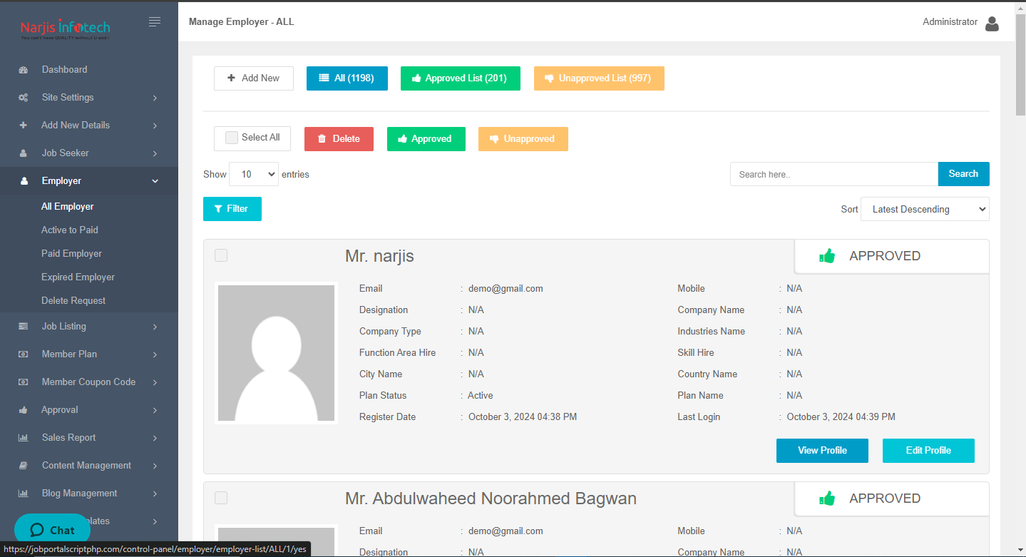Image resolution: width=1026 pixels, height=557 pixels.
Task: Click the Site Settings gears icon
Action: pyautogui.click(x=23, y=98)
